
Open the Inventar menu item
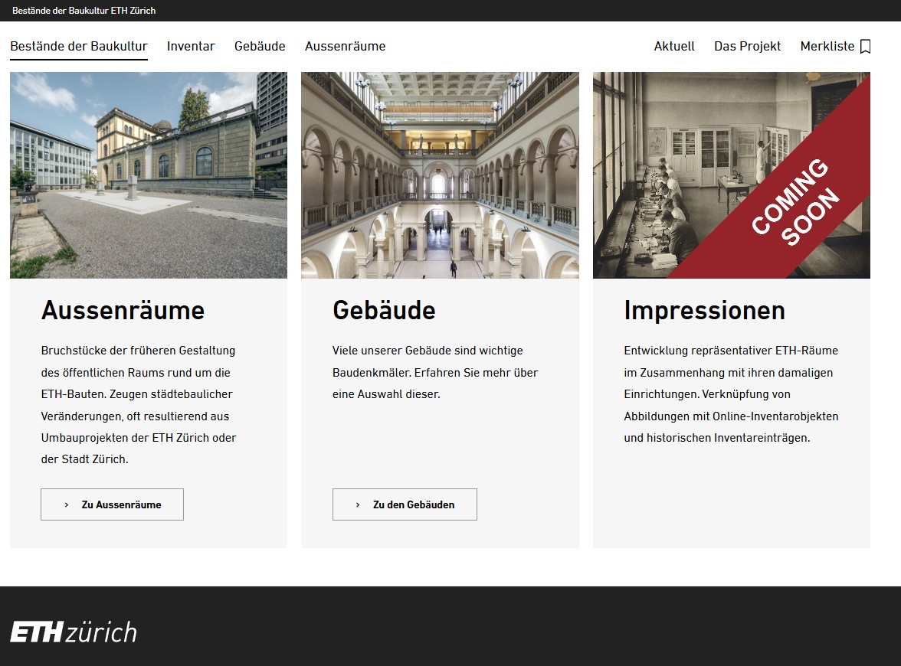191,46
